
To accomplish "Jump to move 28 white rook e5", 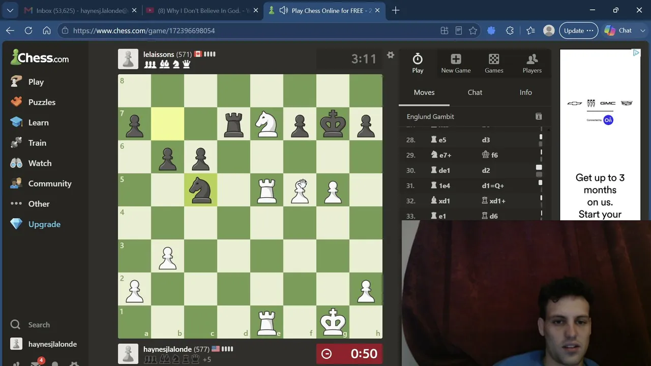I will tap(438, 140).
